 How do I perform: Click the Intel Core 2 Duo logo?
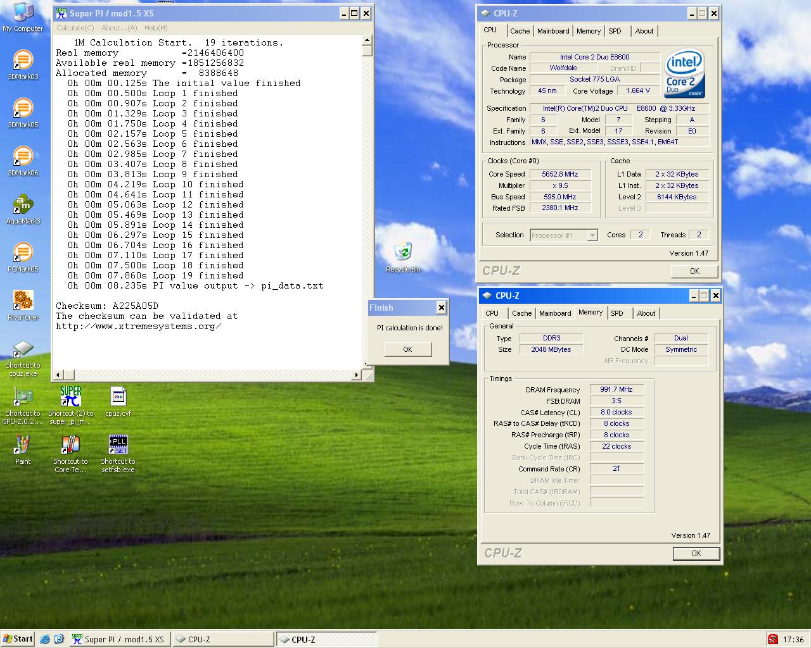[685, 74]
